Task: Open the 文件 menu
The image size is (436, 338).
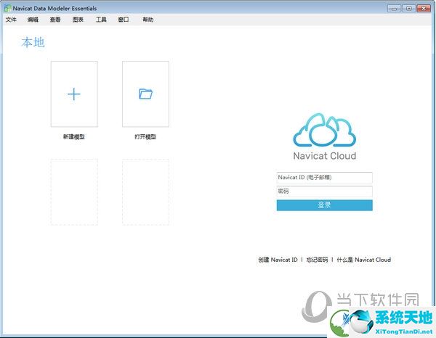Action: [11, 20]
